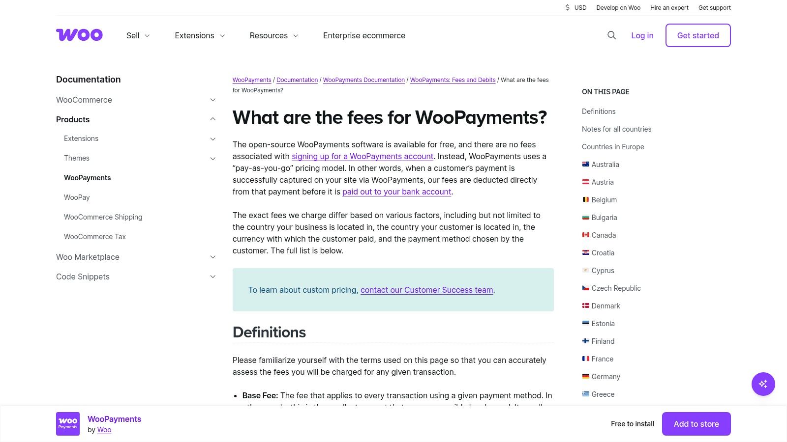The image size is (787, 442).
Task: Open signing up for a WooPayments account link
Action: coord(363,156)
